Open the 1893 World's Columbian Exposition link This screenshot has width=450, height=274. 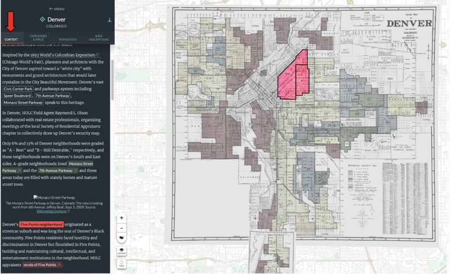65,55
